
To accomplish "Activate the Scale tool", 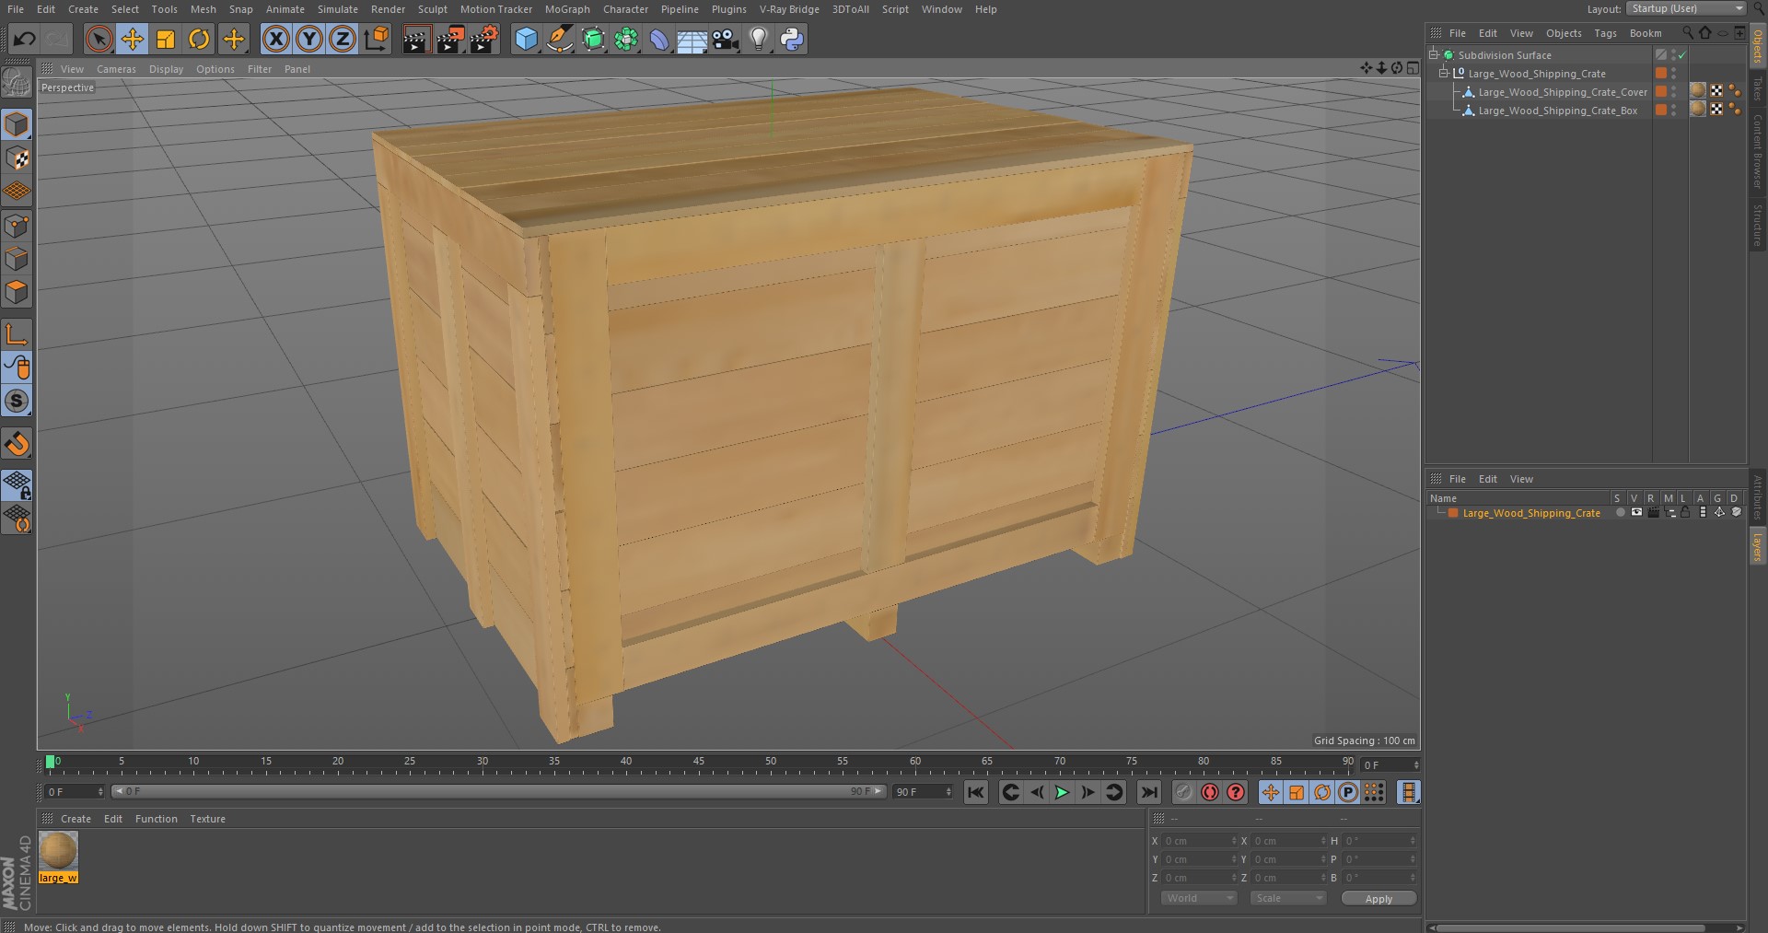I will pyautogui.click(x=166, y=39).
